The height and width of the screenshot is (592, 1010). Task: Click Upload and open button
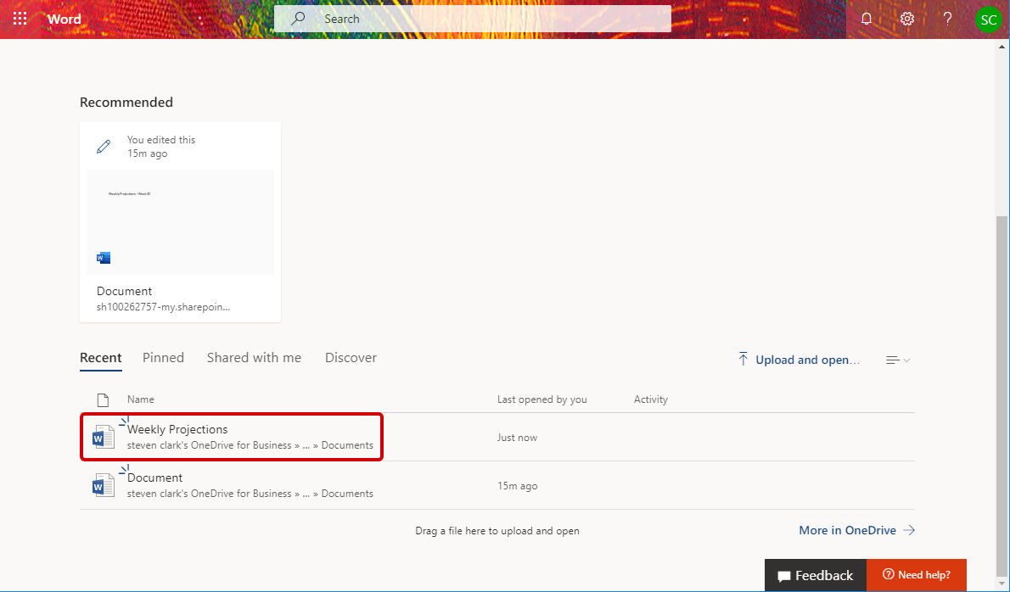(x=798, y=360)
